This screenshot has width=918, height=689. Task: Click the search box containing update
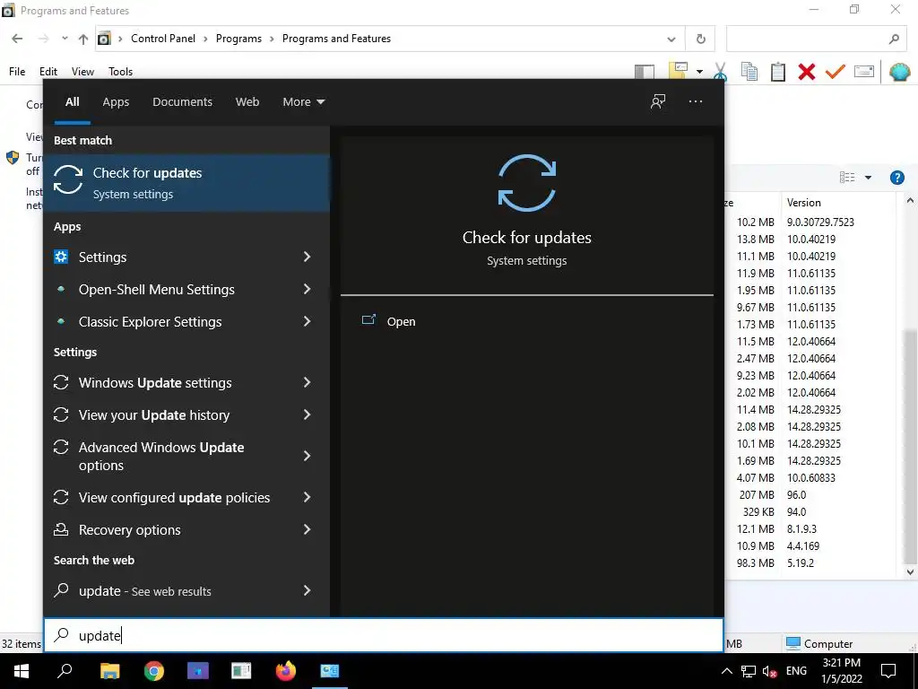(384, 635)
